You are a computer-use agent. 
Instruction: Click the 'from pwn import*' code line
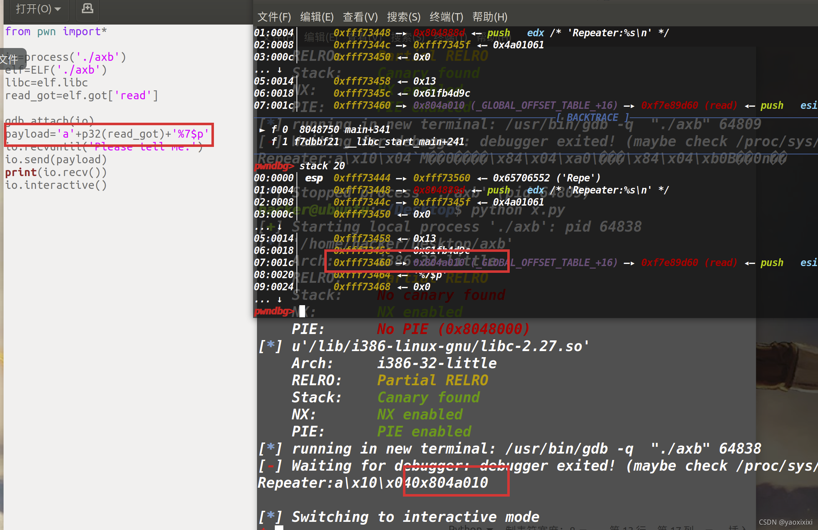pos(56,32)
